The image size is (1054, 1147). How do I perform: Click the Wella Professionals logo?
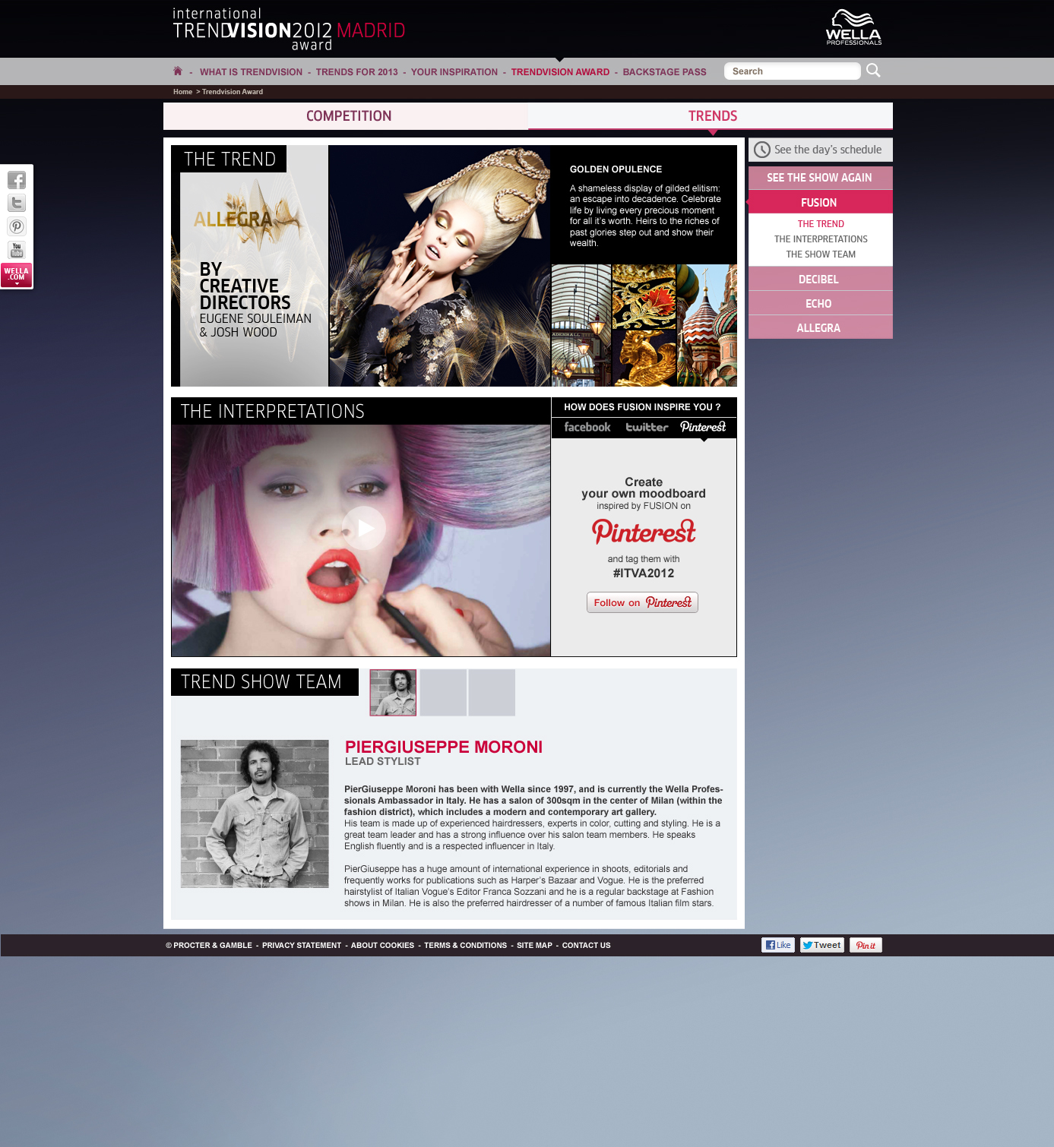click(x=853, y=28)
